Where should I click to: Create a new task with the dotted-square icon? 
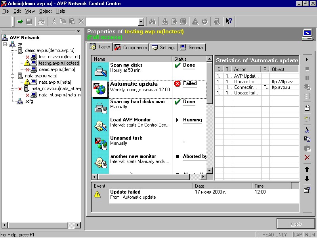[x=307, y=119]
